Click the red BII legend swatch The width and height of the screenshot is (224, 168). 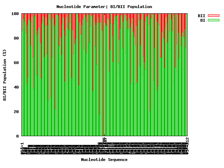213,16
